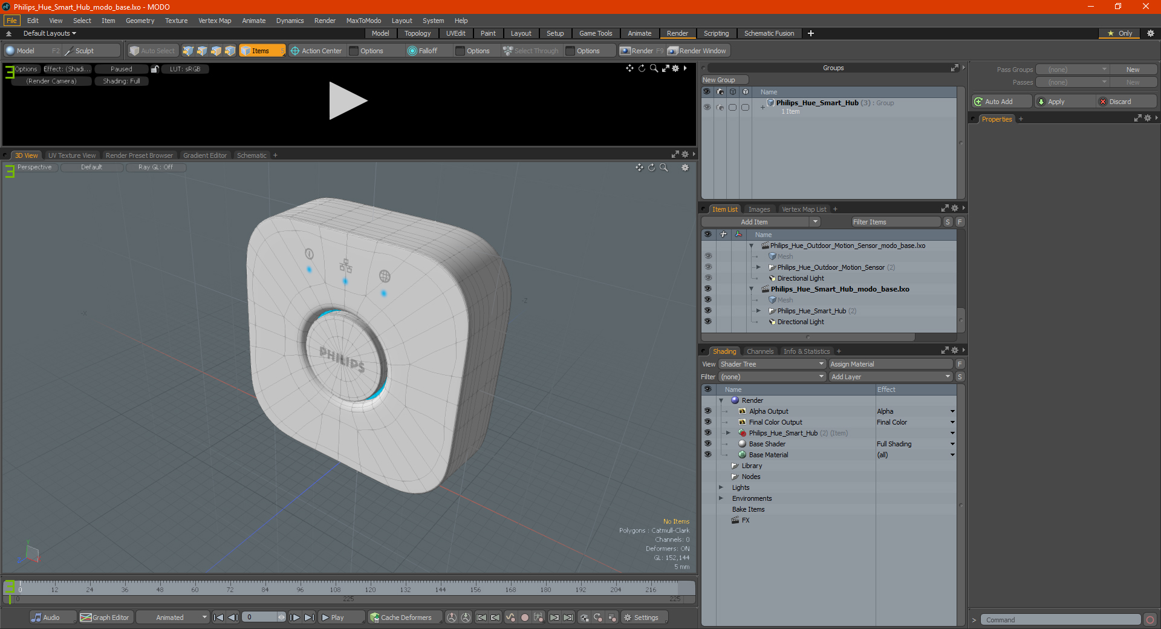
Task: Expand the Environments node in Shader Tree
Action: pos(721,498)
